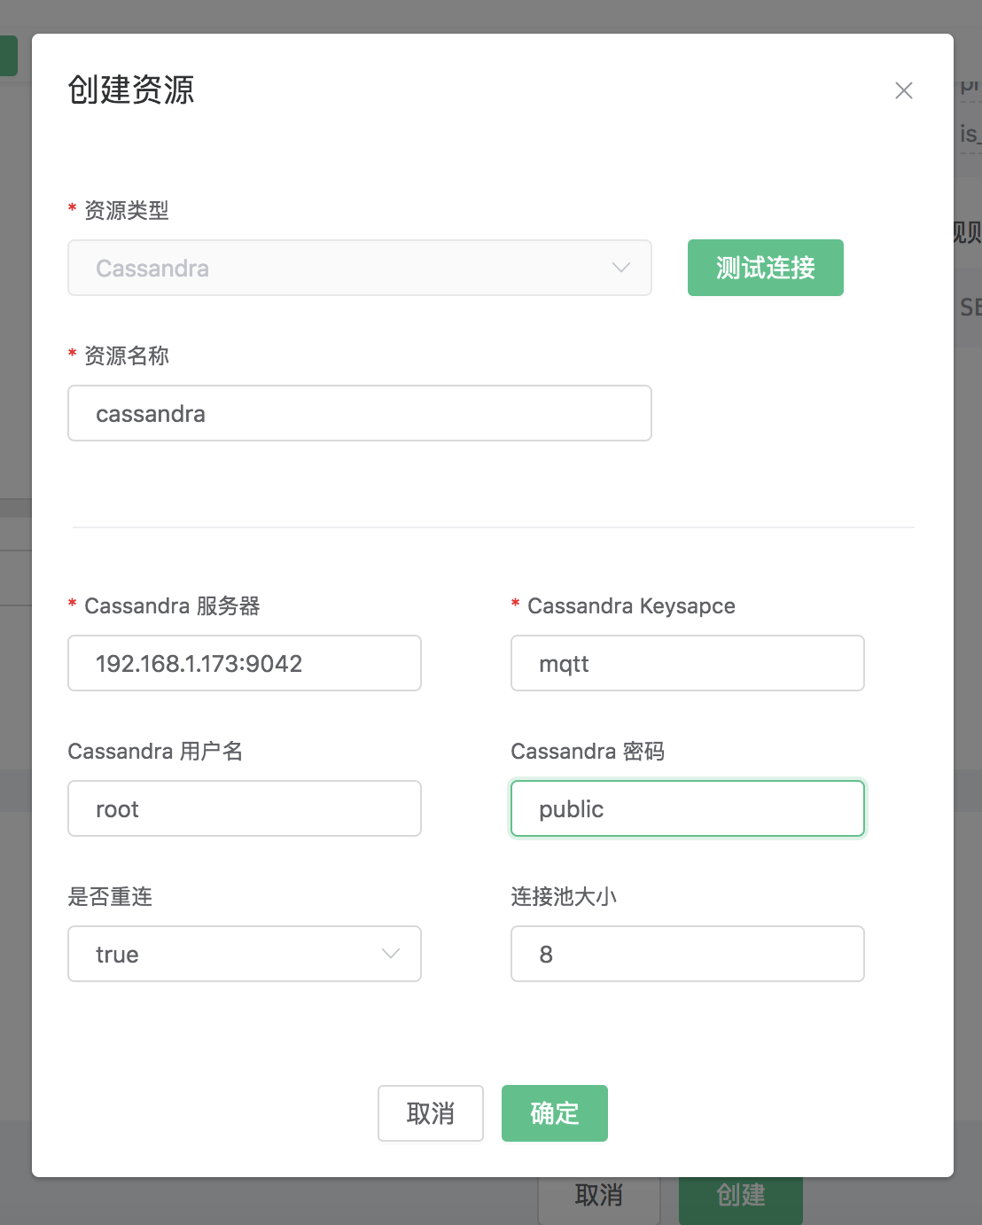Click the Cassandra 服务器 field label

coord(172,606)
